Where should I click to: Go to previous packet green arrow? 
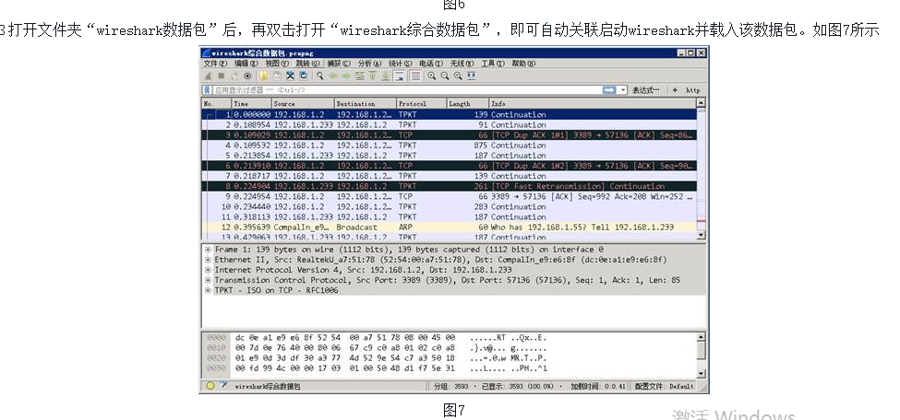tap(333, 76)
